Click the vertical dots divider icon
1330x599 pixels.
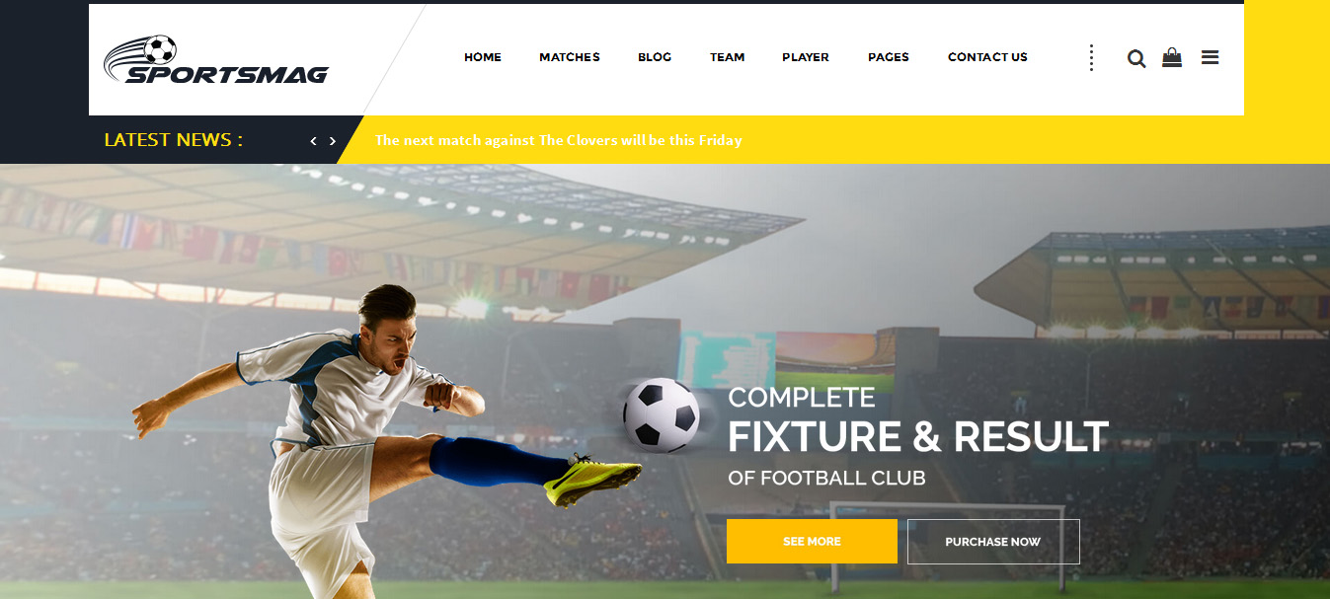[1091, 57]
